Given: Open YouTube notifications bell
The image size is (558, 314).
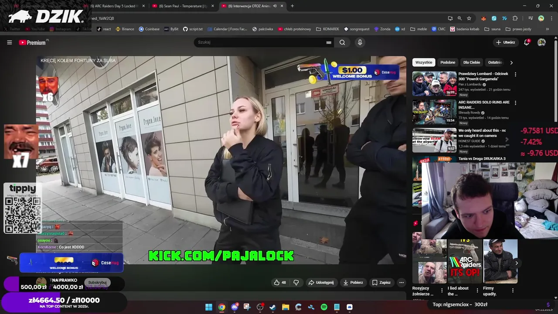Looking at the screenshot, I should pos(527,42).
